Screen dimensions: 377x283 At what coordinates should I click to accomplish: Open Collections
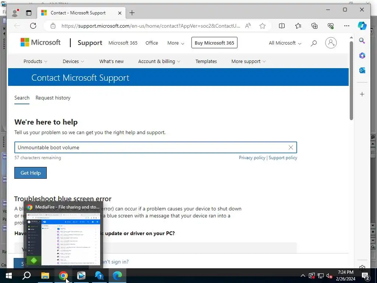(314, 26)
